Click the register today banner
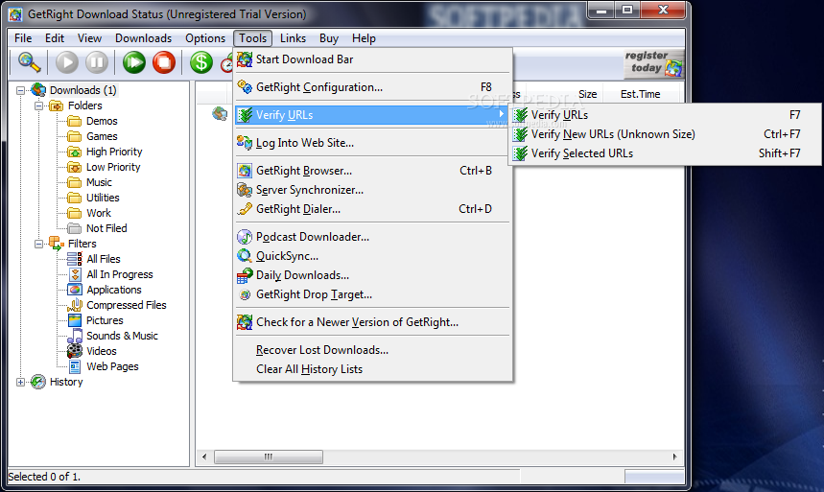 pyautogui.click(x=654, y=63)
